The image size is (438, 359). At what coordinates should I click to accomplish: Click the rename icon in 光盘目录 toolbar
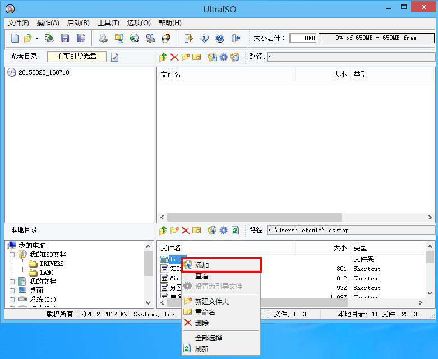[x=197, y=57]
